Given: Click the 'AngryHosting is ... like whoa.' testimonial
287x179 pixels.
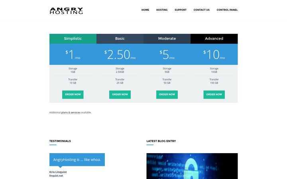Looking at the screenshot, I should [x=77, y=160].
